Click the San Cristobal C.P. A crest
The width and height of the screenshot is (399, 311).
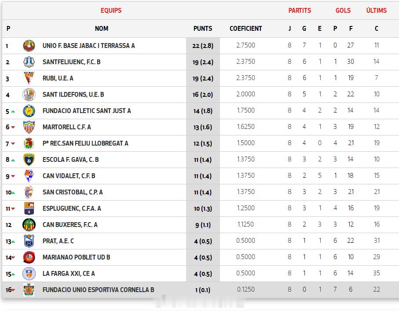tap(29, 192)
